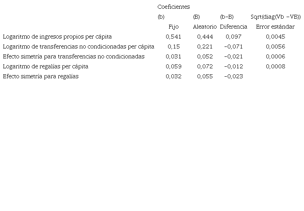Select the fixed coefficient value 0,059
304x211 pixels.
tap(174, 66)
